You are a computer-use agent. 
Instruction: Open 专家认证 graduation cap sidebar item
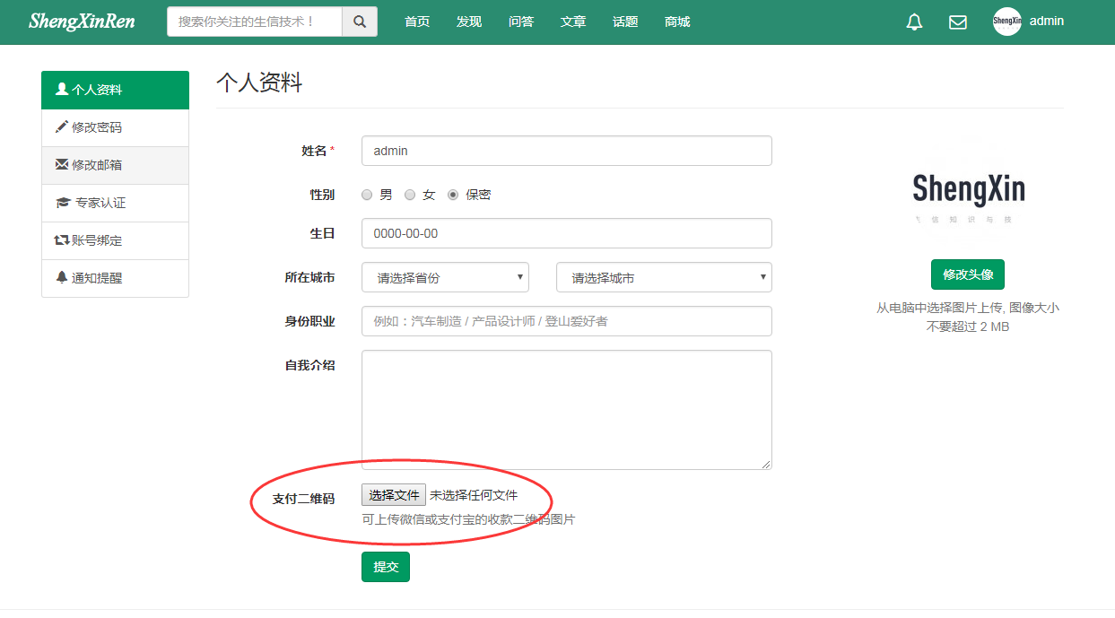[x=115, y=203]
